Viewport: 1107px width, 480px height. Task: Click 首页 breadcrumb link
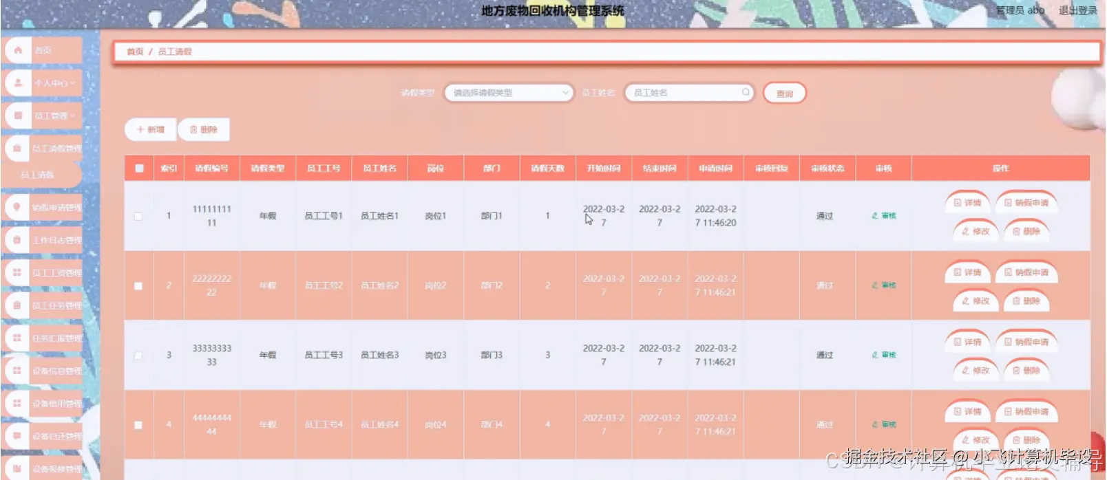click(x=135, y=52)
